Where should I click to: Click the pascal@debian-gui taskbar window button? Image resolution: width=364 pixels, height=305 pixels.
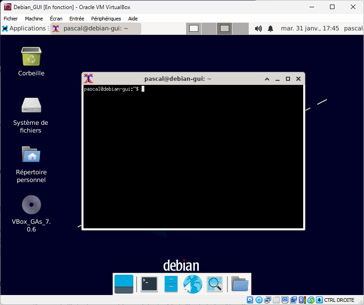96,29
